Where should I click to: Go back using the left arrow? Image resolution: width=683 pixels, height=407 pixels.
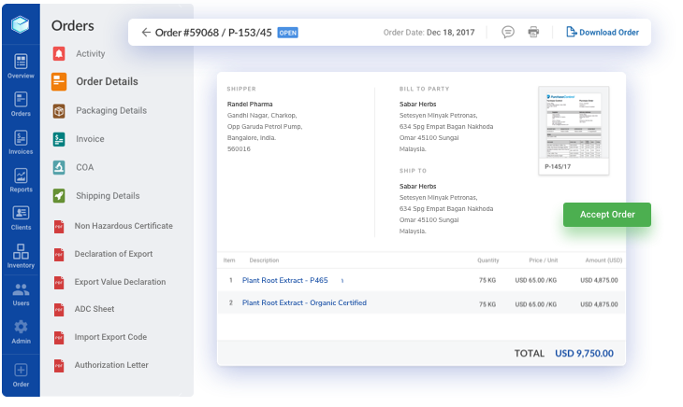(x=146, y=32)
